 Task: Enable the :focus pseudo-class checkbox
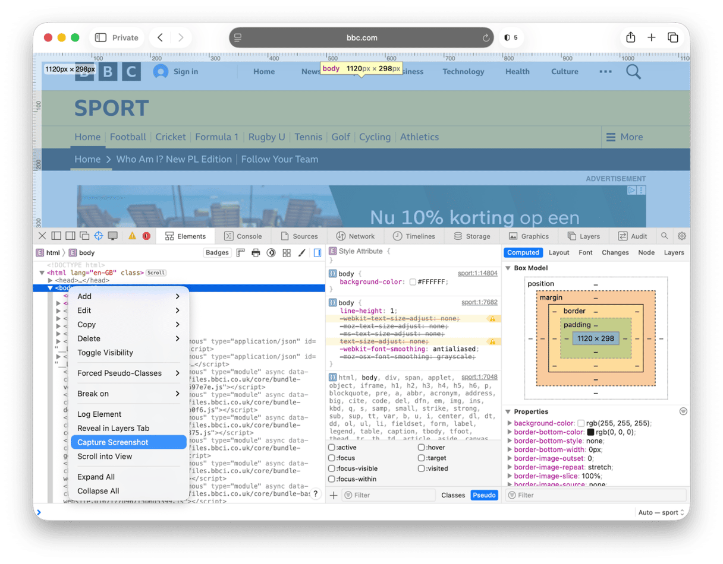click(332, 458)
